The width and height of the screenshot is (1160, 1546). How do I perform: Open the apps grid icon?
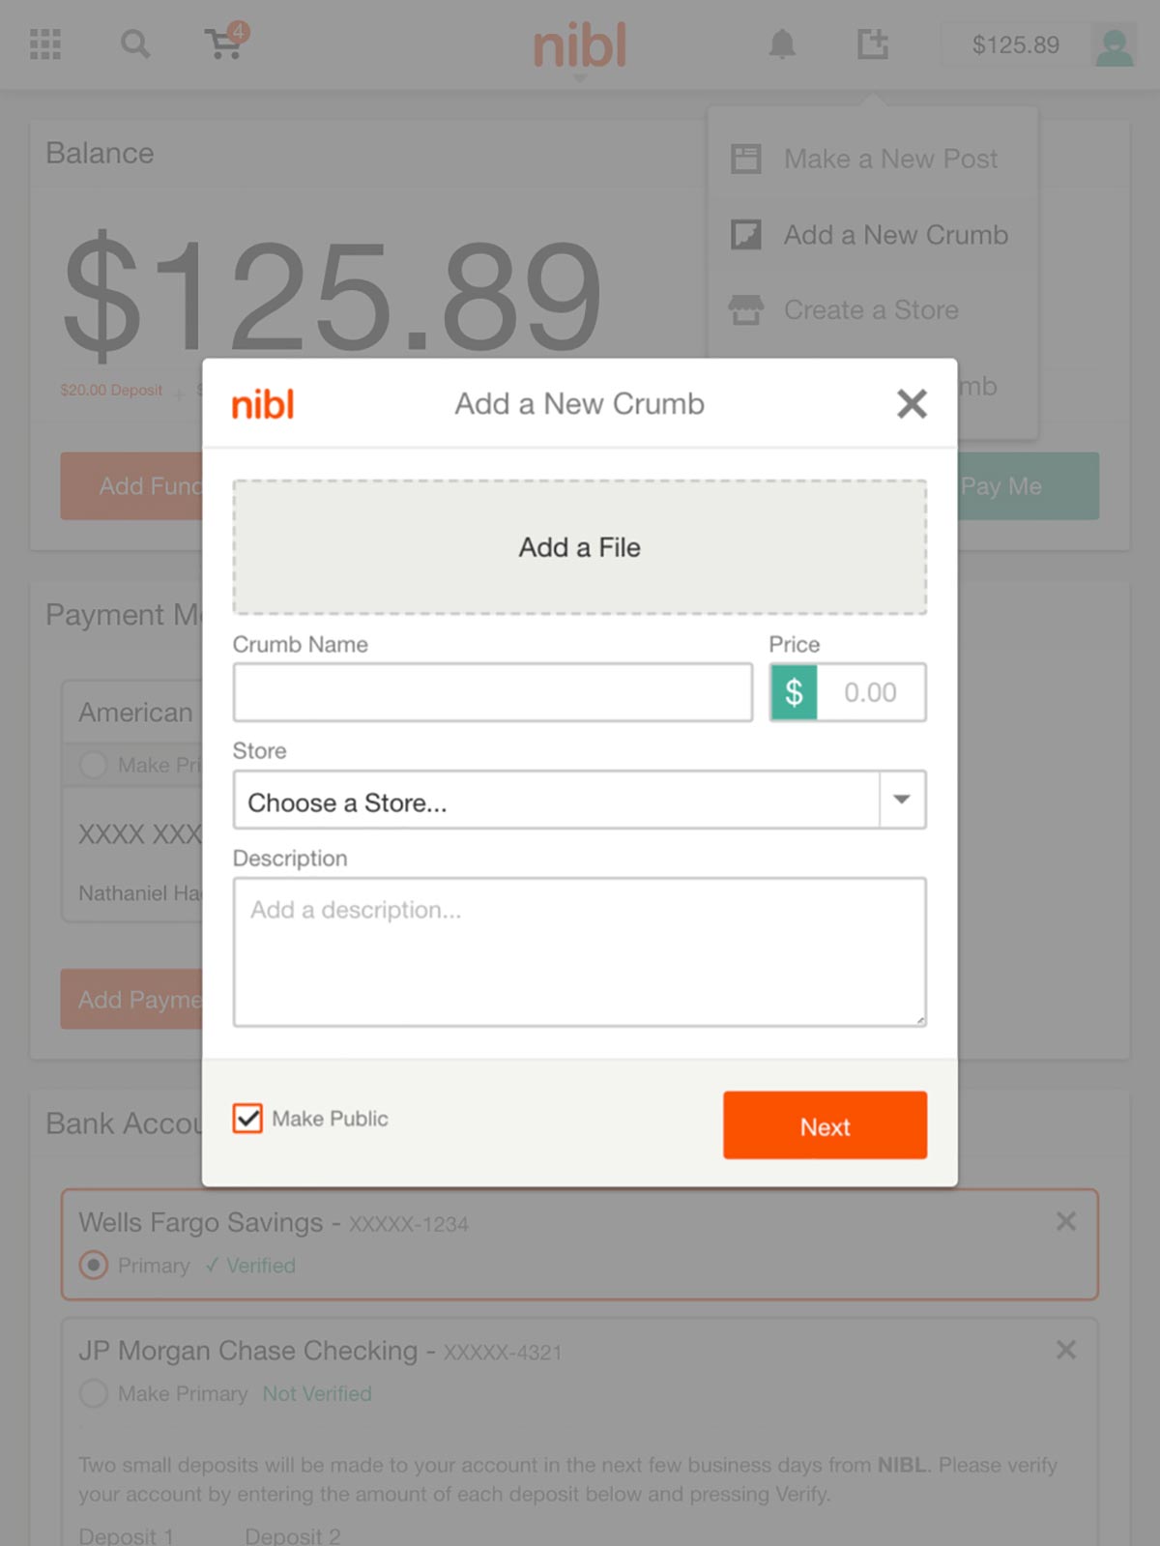click(44, 44)
